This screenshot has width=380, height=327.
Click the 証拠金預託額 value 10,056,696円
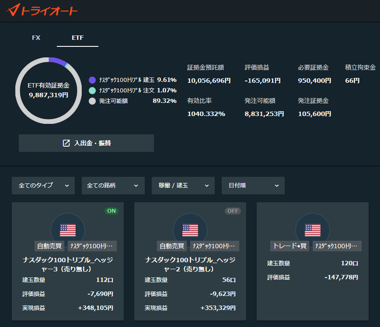209,80
